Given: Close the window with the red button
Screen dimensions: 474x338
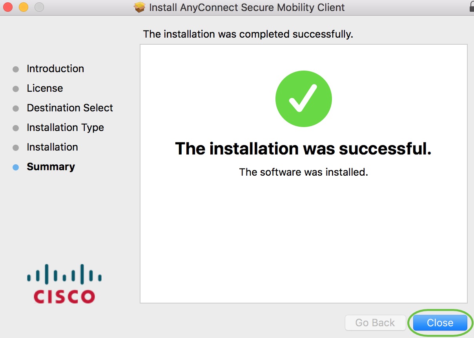Looking at the screenshot, I should click(x=8, y=7).
